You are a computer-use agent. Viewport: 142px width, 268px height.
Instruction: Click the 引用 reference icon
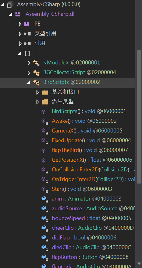point(27,43)
